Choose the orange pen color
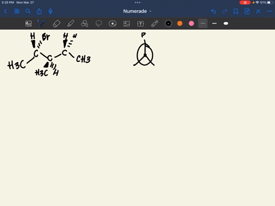The image size is (275, 206). tap(180, 23)
